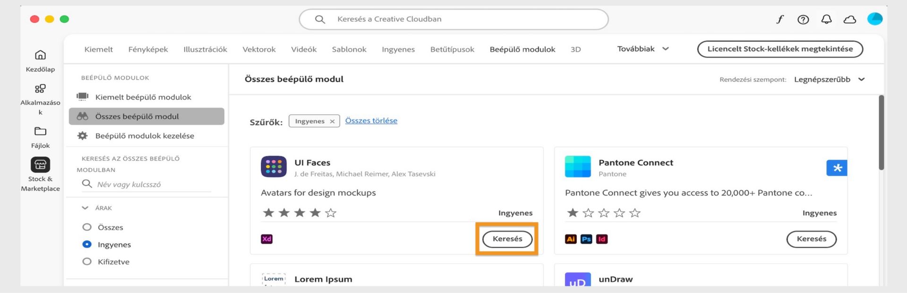Open the notifications bell icon
The image size is (907, 293).
826,19
